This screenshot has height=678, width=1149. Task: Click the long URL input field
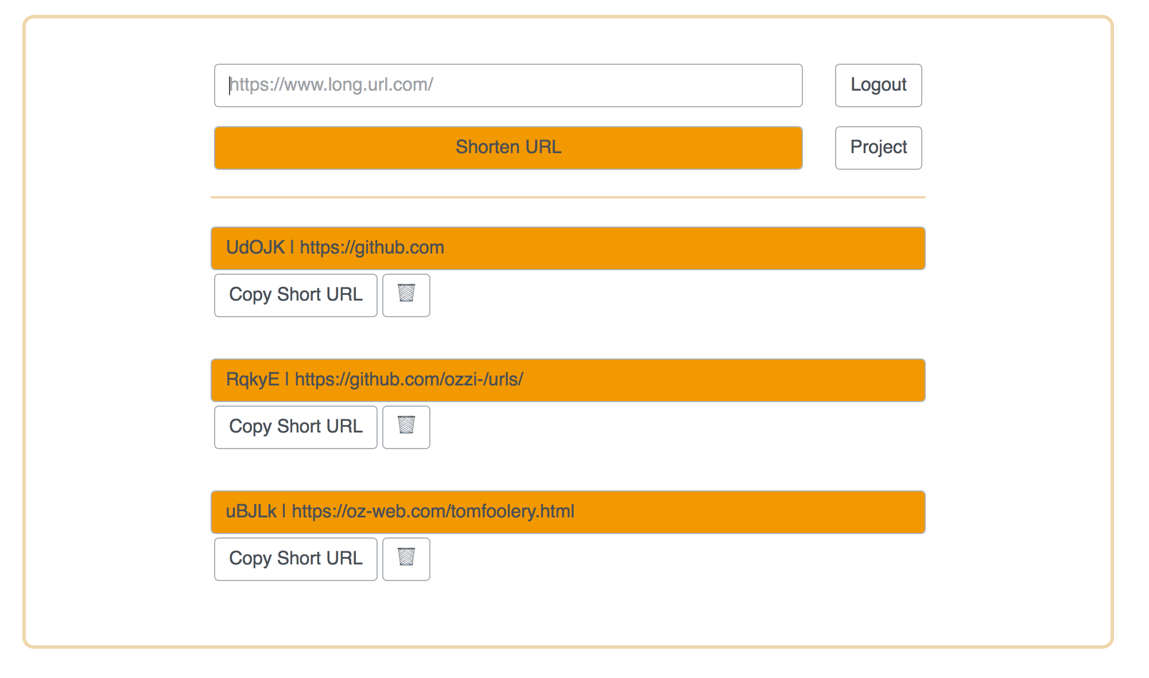[x=508, y=85]
